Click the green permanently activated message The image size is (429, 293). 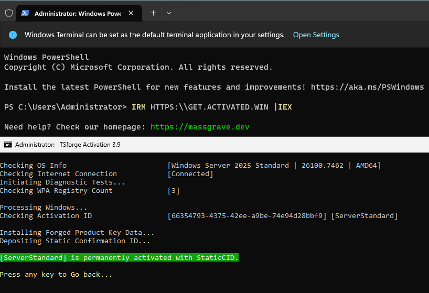pos(119,257)
